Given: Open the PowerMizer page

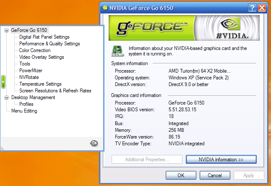Looking at the screenshot, I should [x=31, y=71].
